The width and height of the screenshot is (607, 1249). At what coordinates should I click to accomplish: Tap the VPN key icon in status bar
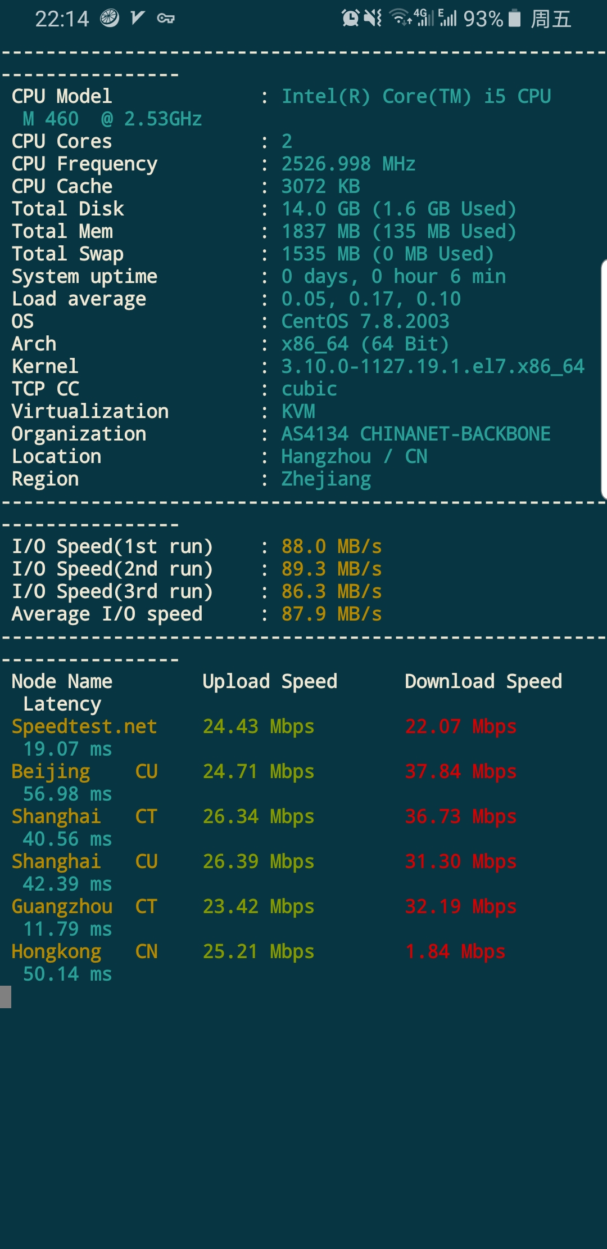[x=166, y=19]
